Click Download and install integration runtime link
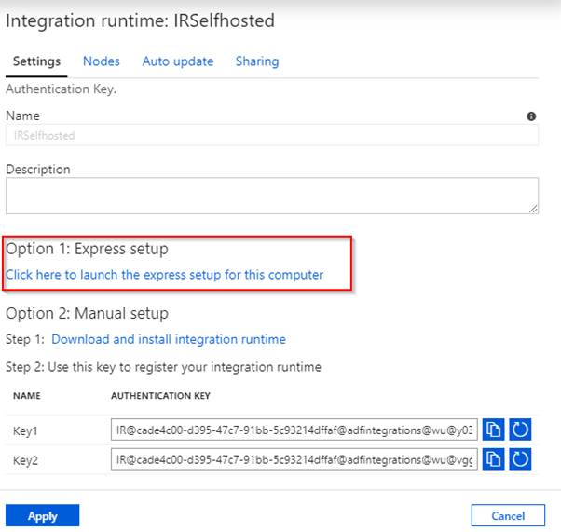 [x=168, y=339]
